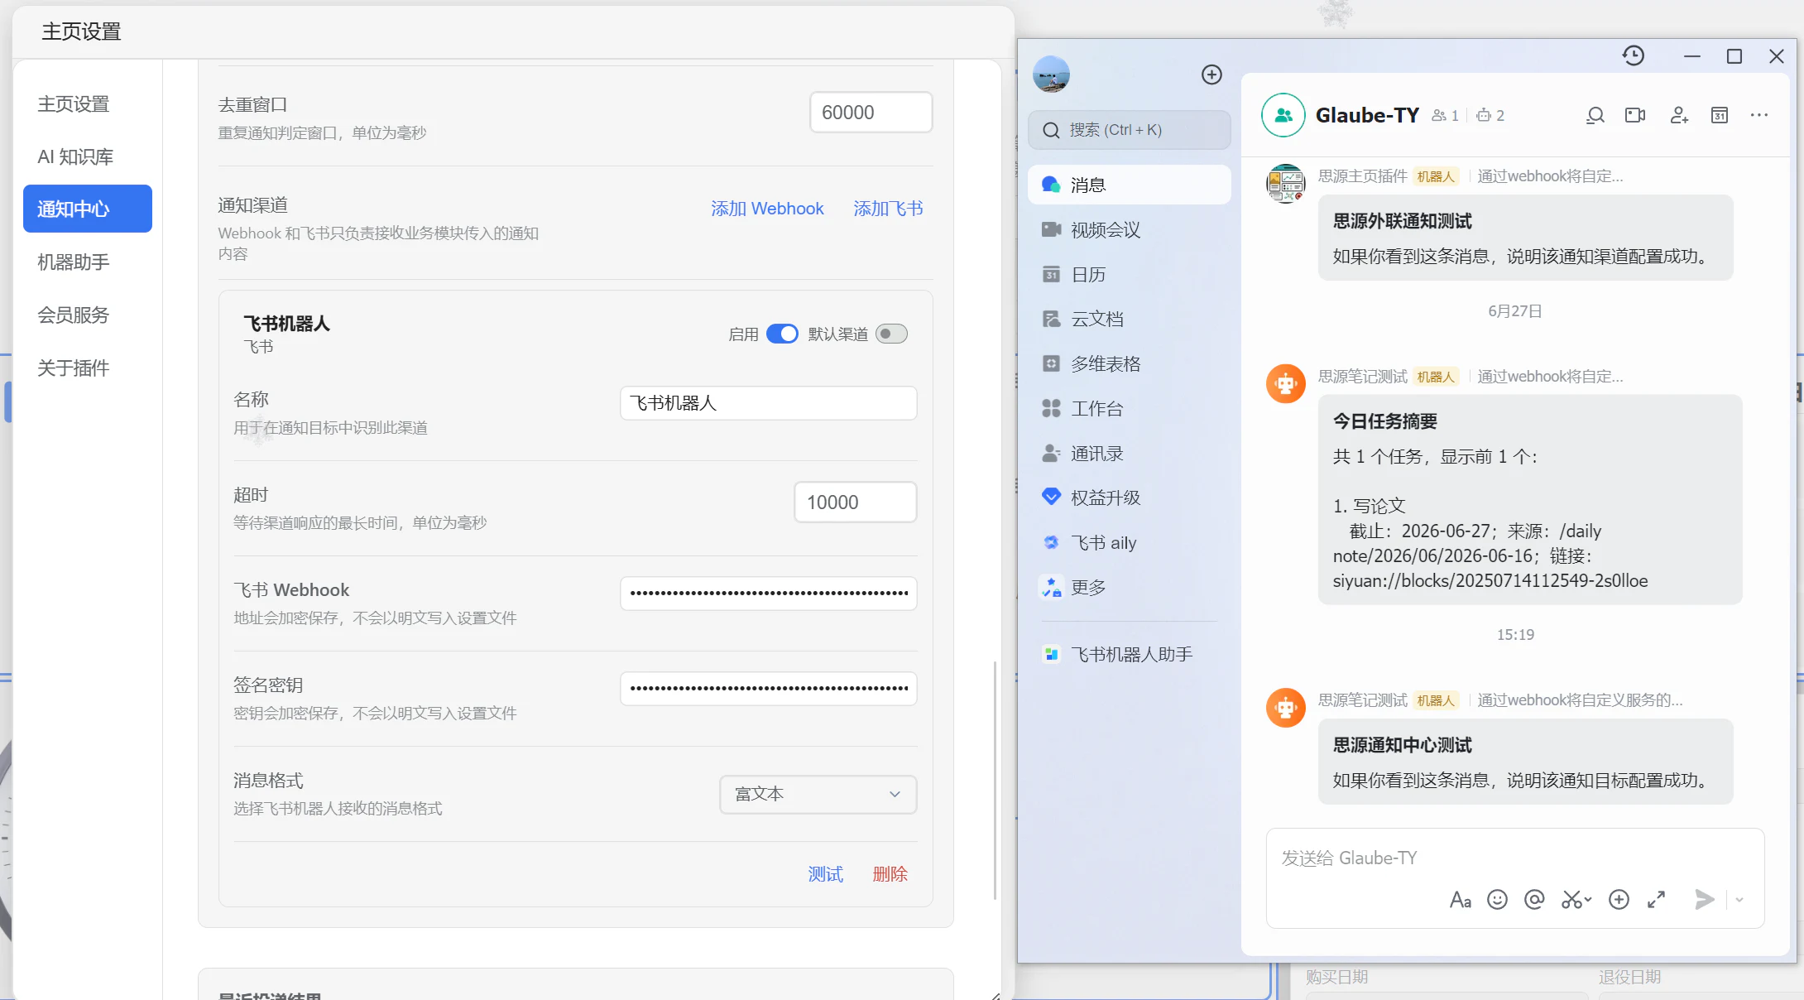Click the 去重窗口 input field showing 60000

click(871, 112)
